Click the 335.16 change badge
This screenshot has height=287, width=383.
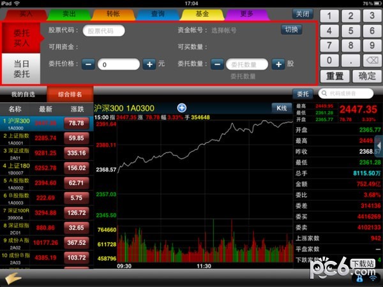(x=76, y=153)
